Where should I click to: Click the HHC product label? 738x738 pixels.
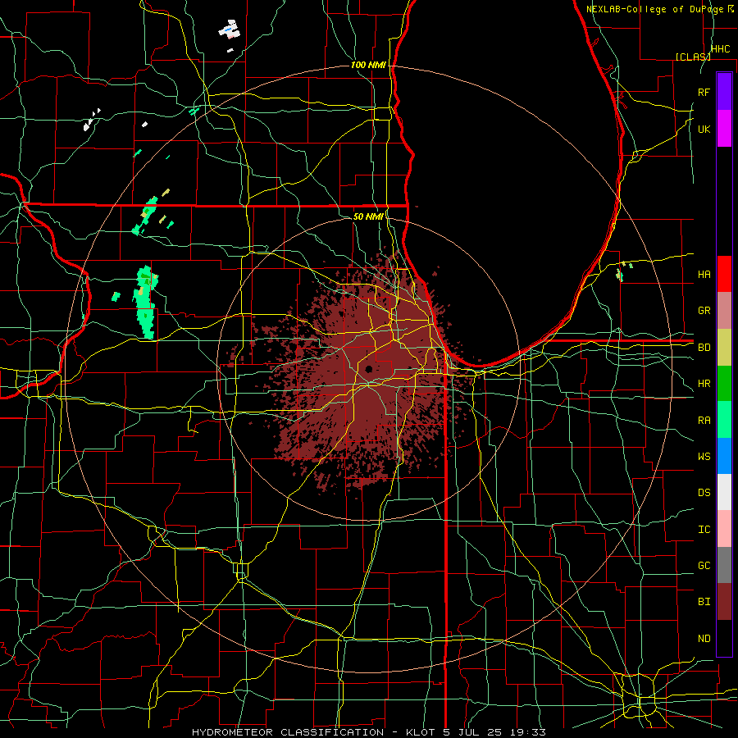tap(720, 49)
